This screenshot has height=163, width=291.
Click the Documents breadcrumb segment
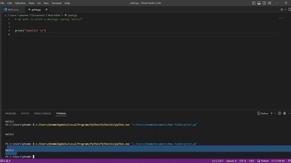coord(38,15)
